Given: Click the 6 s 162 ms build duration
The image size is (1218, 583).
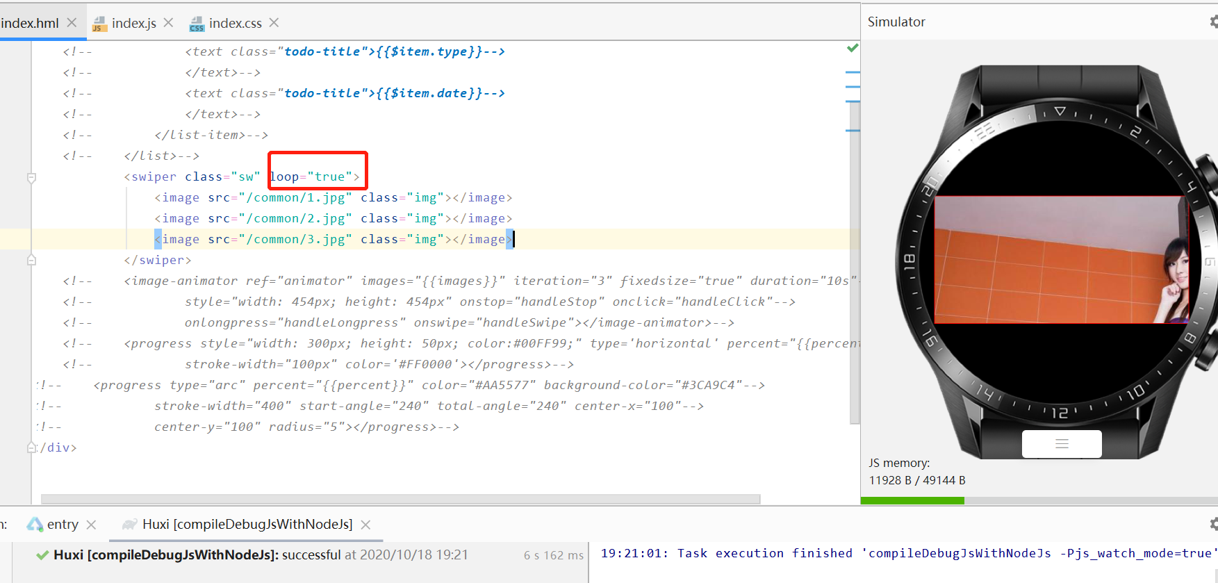Looking at the screenshot, I should 554,555.
